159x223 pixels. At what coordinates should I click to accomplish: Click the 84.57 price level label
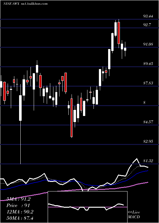click(148, 122)
